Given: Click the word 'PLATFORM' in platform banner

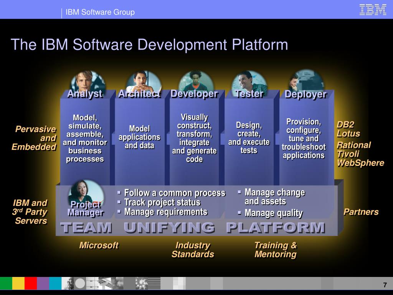Looking at the screenshot, I should 276,228.
